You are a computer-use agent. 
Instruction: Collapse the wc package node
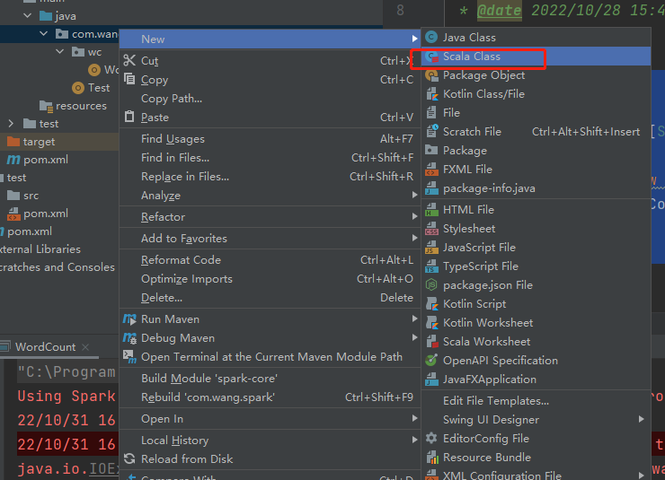[59, 52]
